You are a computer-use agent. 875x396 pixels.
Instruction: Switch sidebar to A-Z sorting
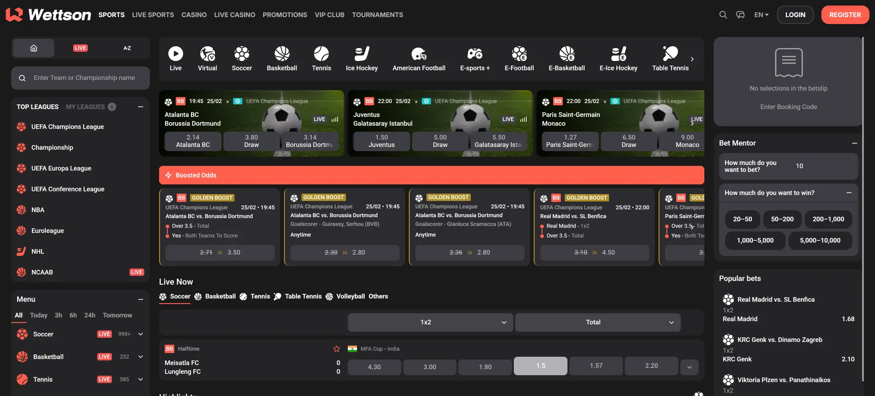coord(127,48)
